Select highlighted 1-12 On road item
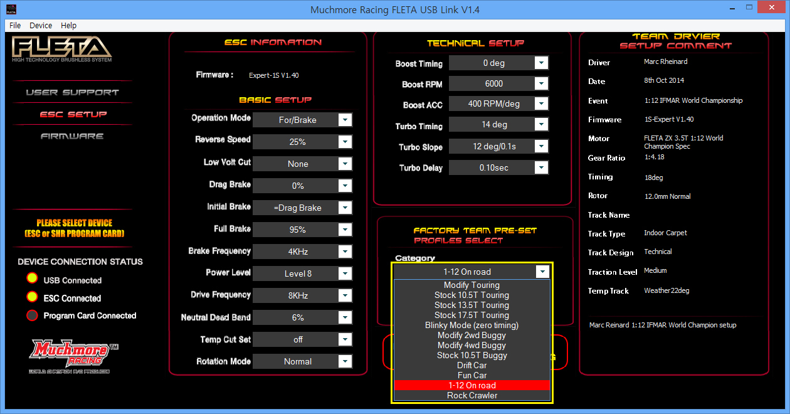The image size is (790, 414). click(x=472, y=385)
